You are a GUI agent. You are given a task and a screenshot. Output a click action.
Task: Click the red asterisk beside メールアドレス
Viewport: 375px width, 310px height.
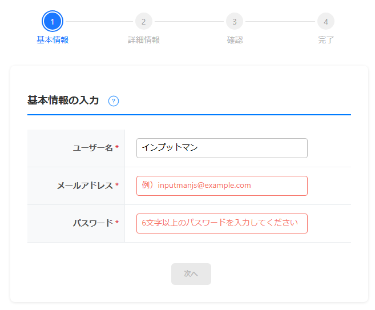pyautogui.click(x=117, y=186)
